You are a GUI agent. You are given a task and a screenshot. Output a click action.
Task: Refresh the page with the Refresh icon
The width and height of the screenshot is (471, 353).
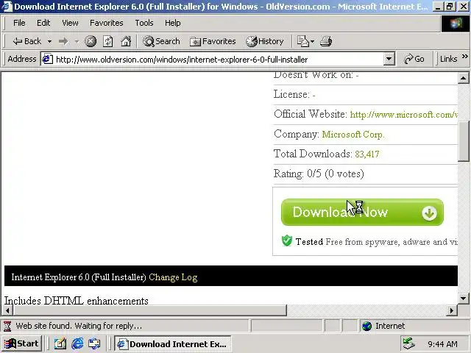(x=108, y=41)
